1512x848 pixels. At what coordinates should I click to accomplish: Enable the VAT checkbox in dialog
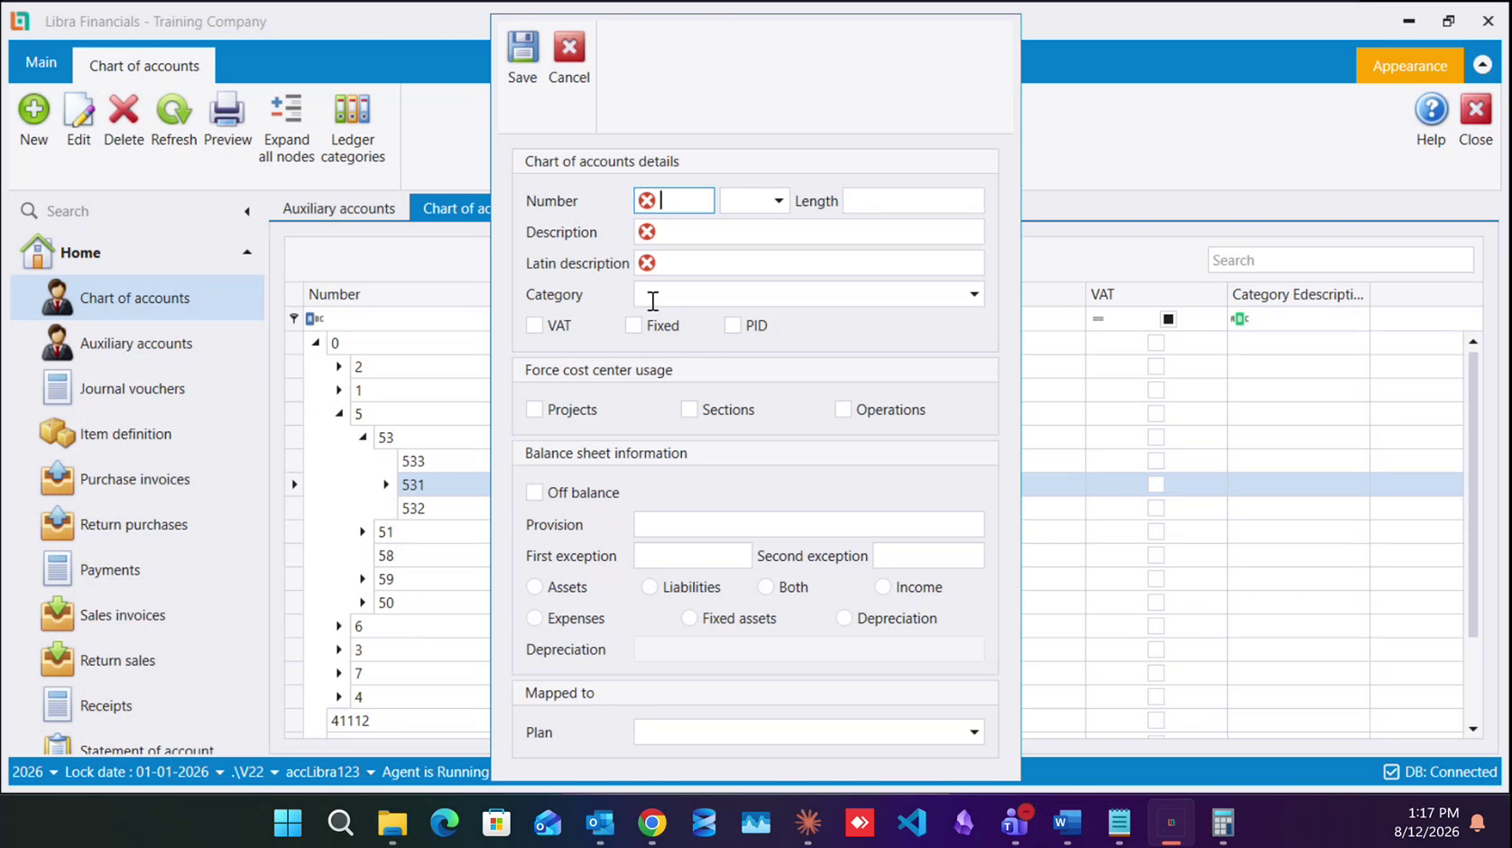tap(535, 326)
